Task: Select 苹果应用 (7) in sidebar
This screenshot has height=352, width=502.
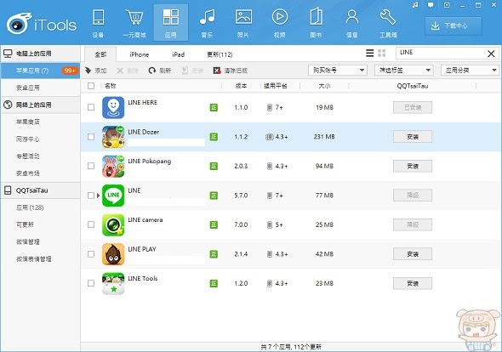Action: pos(40,71)
